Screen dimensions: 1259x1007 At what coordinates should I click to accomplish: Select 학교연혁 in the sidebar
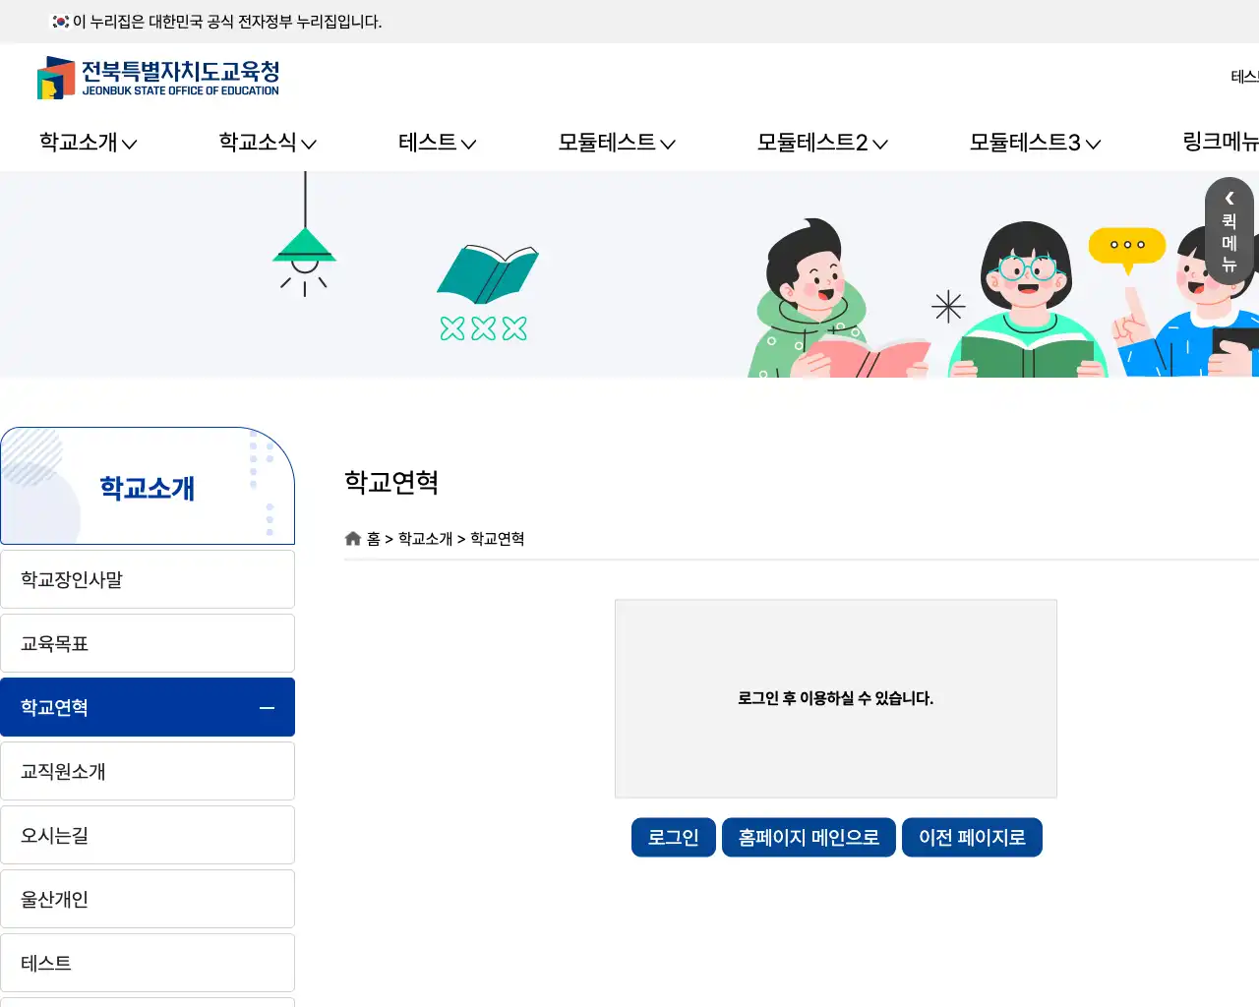coord(148,707)
